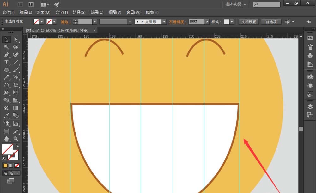Screen dimensions: 316x193
Task: Switch to Draw Behind mode
Action: pyautogui.click(x=11, y=173)
